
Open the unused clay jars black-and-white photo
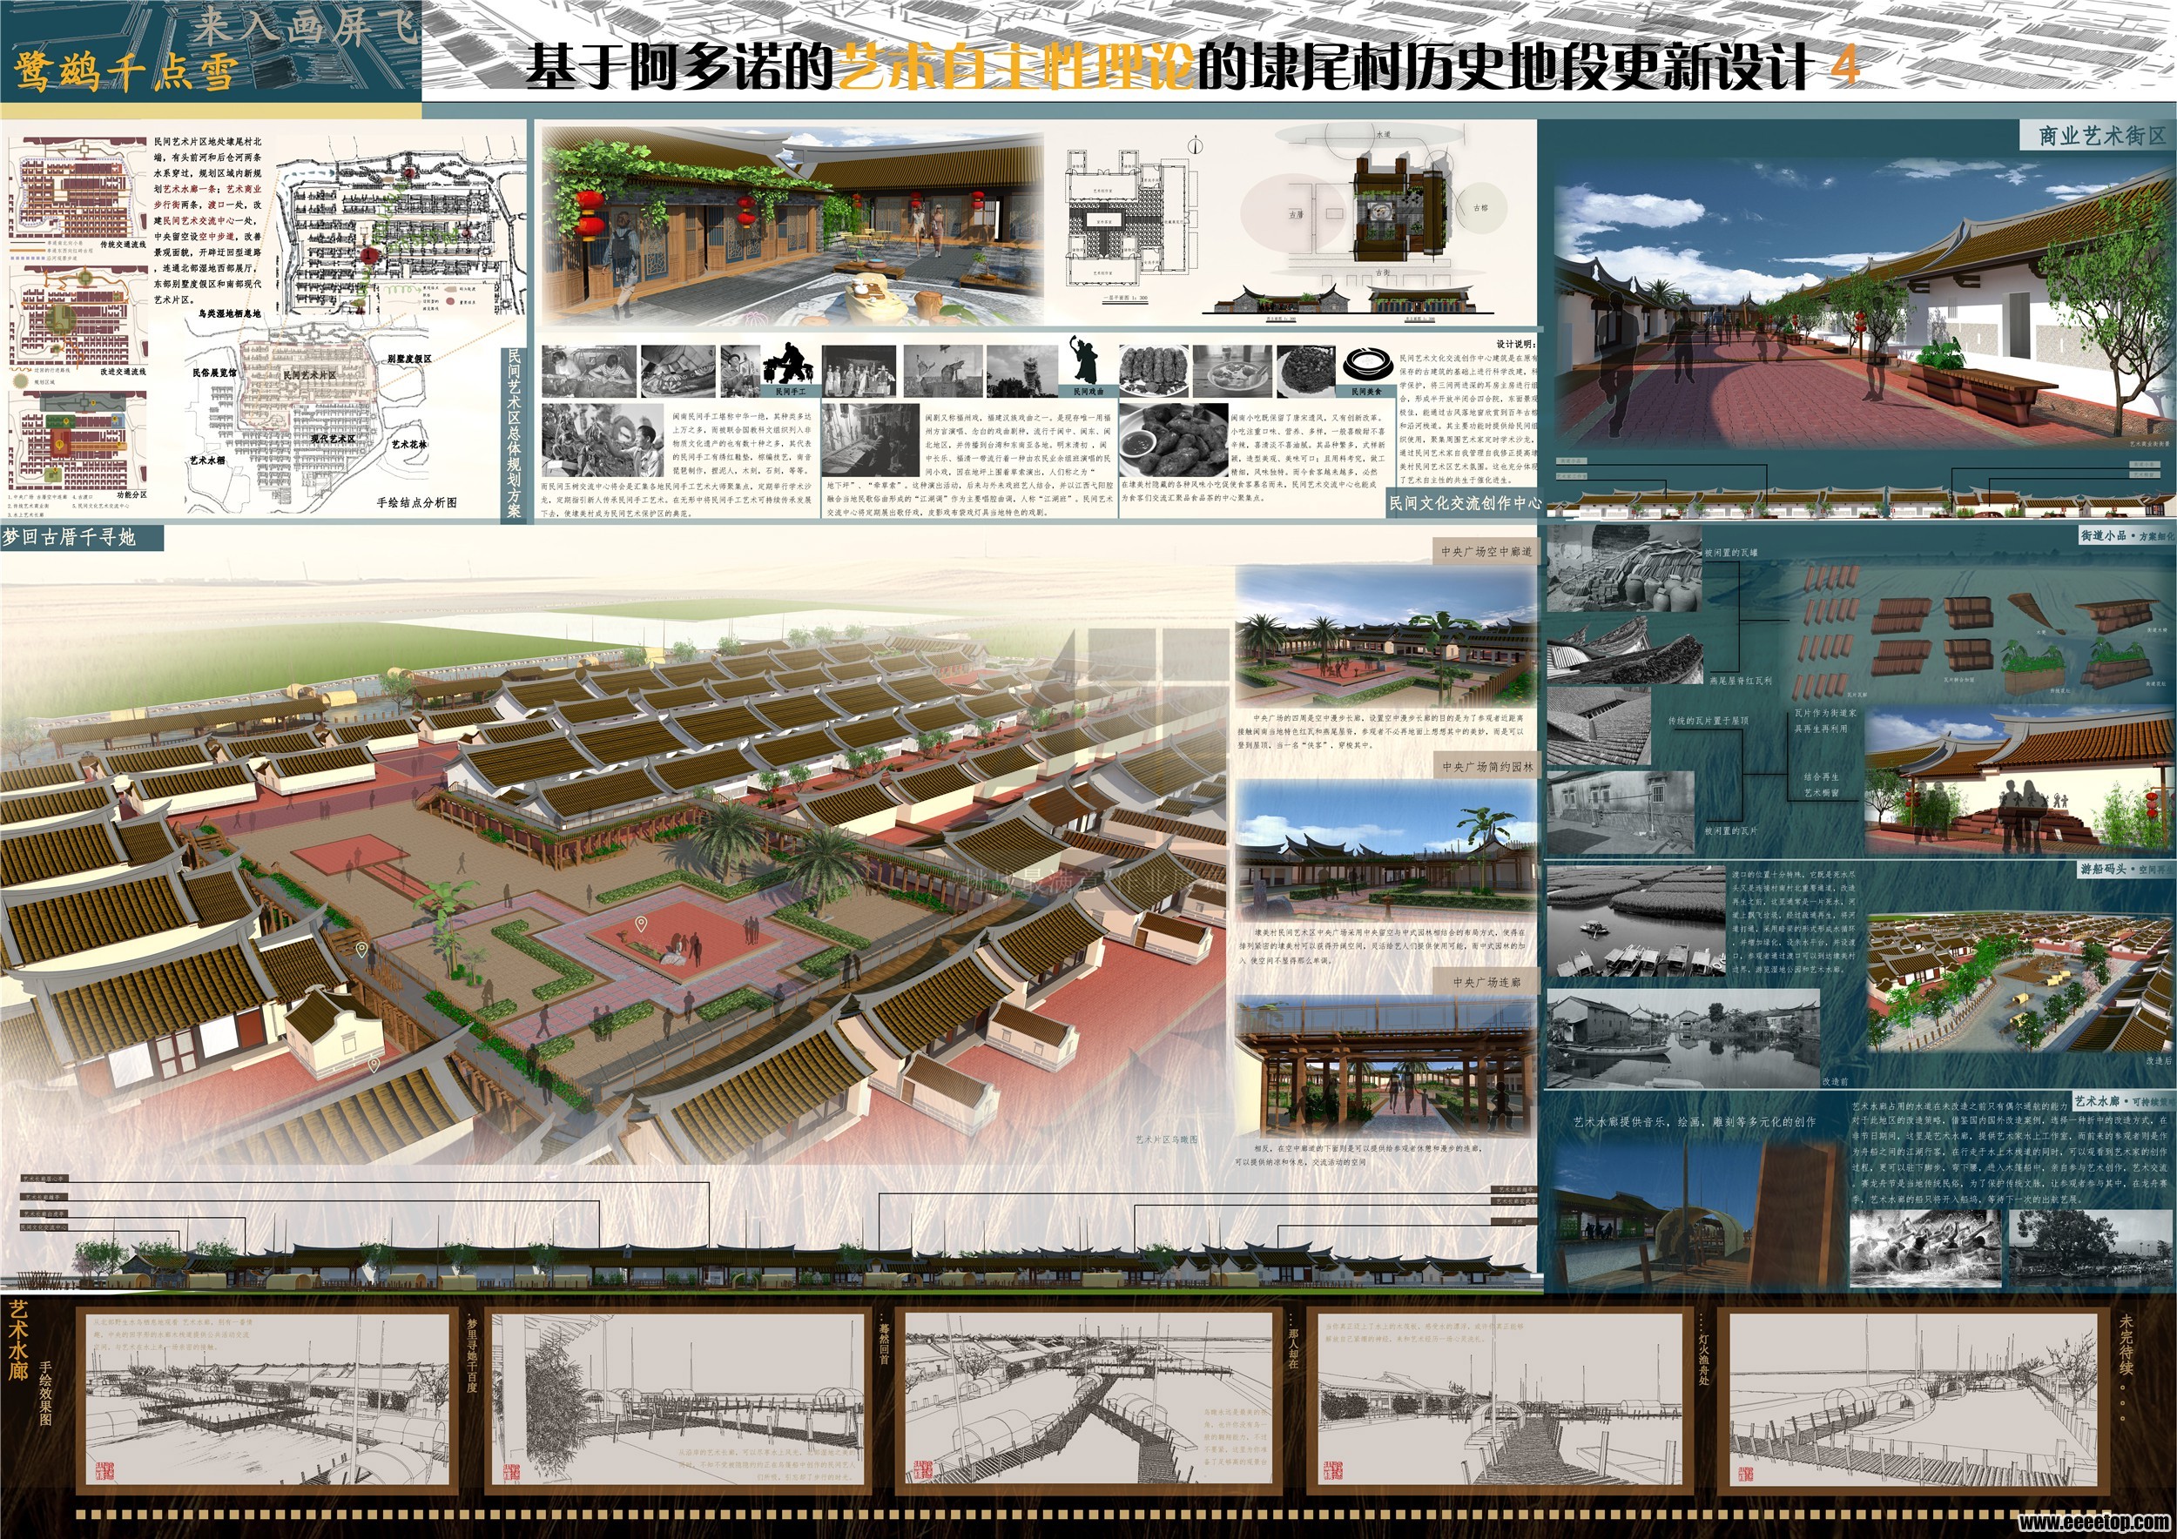(x=1623, y=568)
